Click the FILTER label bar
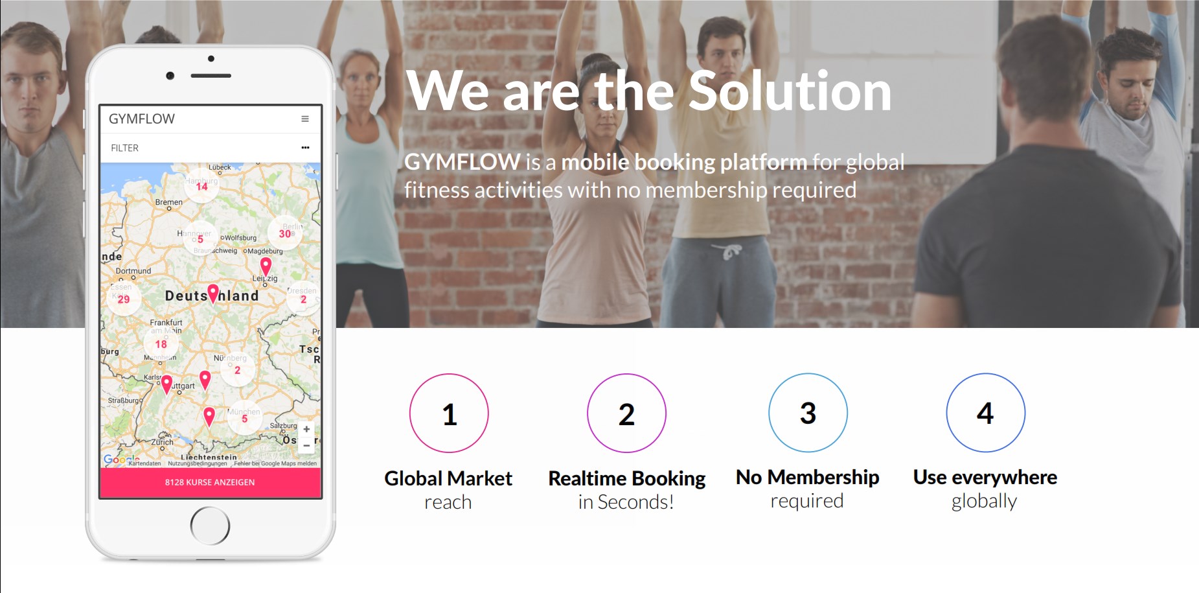Image resolution: width=1199 pixels, height=593 pixels. pos(211,148)
